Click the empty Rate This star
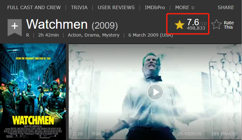Image resolution: width=242 pixels, height=140 pixels. pyautogui.click(x=216, y=25)
